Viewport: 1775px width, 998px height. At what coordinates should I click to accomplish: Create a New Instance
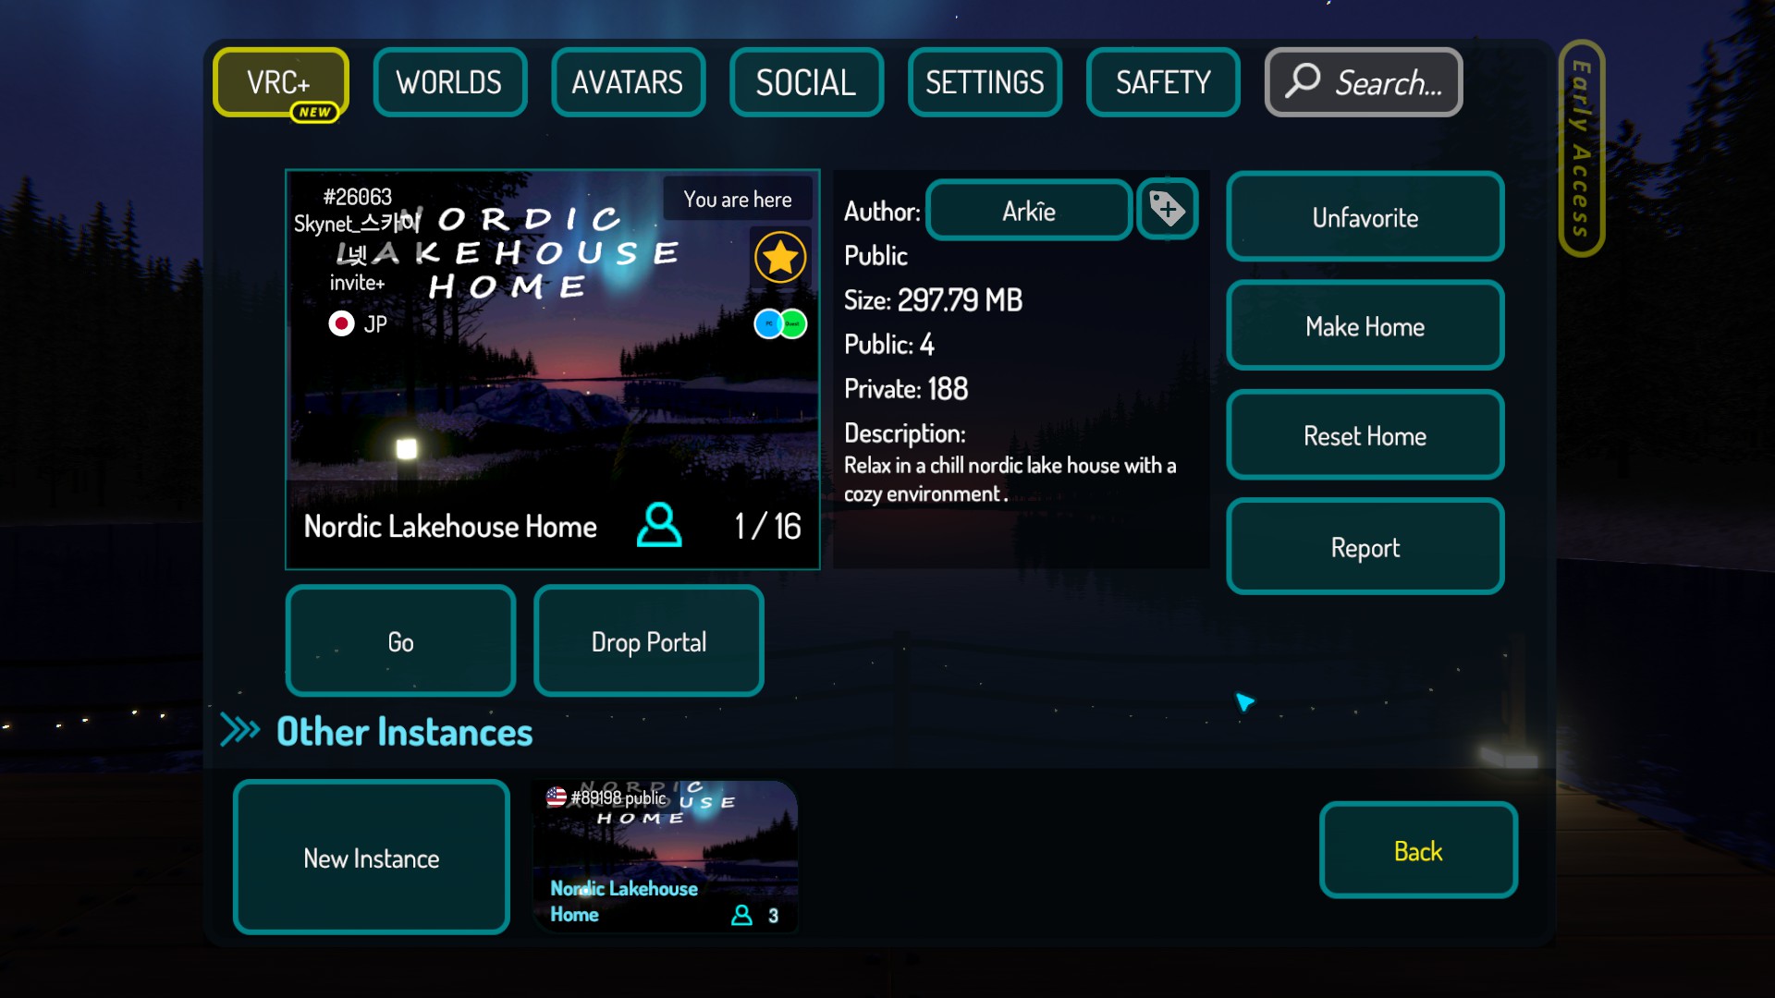click(372, 858)
